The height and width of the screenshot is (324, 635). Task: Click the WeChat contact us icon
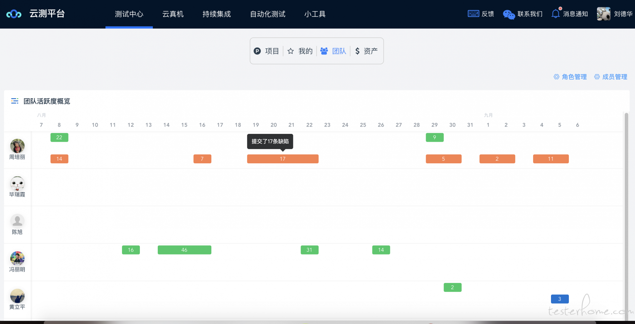click(x=509, y=14)
